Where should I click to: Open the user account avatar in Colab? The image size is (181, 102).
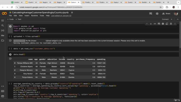point(176,14)
